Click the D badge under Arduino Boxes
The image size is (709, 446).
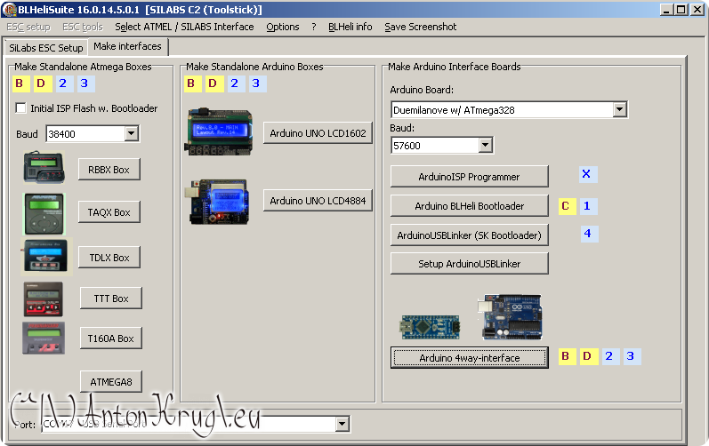tap(213, 83)
